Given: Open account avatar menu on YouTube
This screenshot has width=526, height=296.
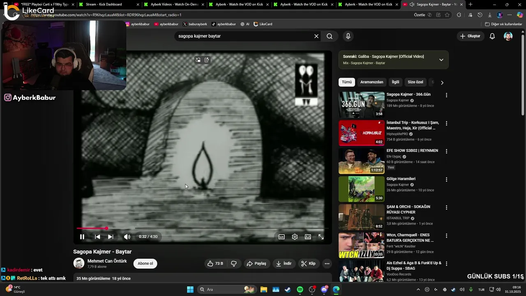Looking at the screenshot, I should (508, 36).
